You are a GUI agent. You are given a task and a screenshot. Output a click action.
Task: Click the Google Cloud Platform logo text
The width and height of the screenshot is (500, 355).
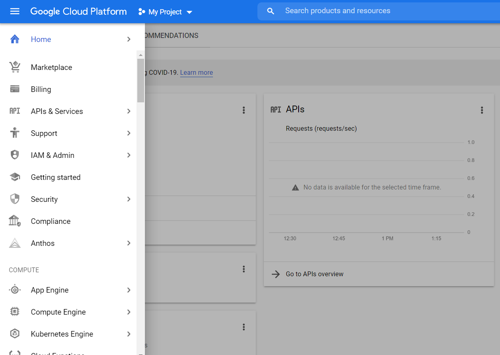coord(78,12)
